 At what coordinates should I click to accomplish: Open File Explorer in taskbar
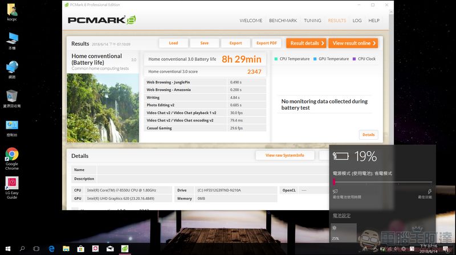[x=66, y=249]
